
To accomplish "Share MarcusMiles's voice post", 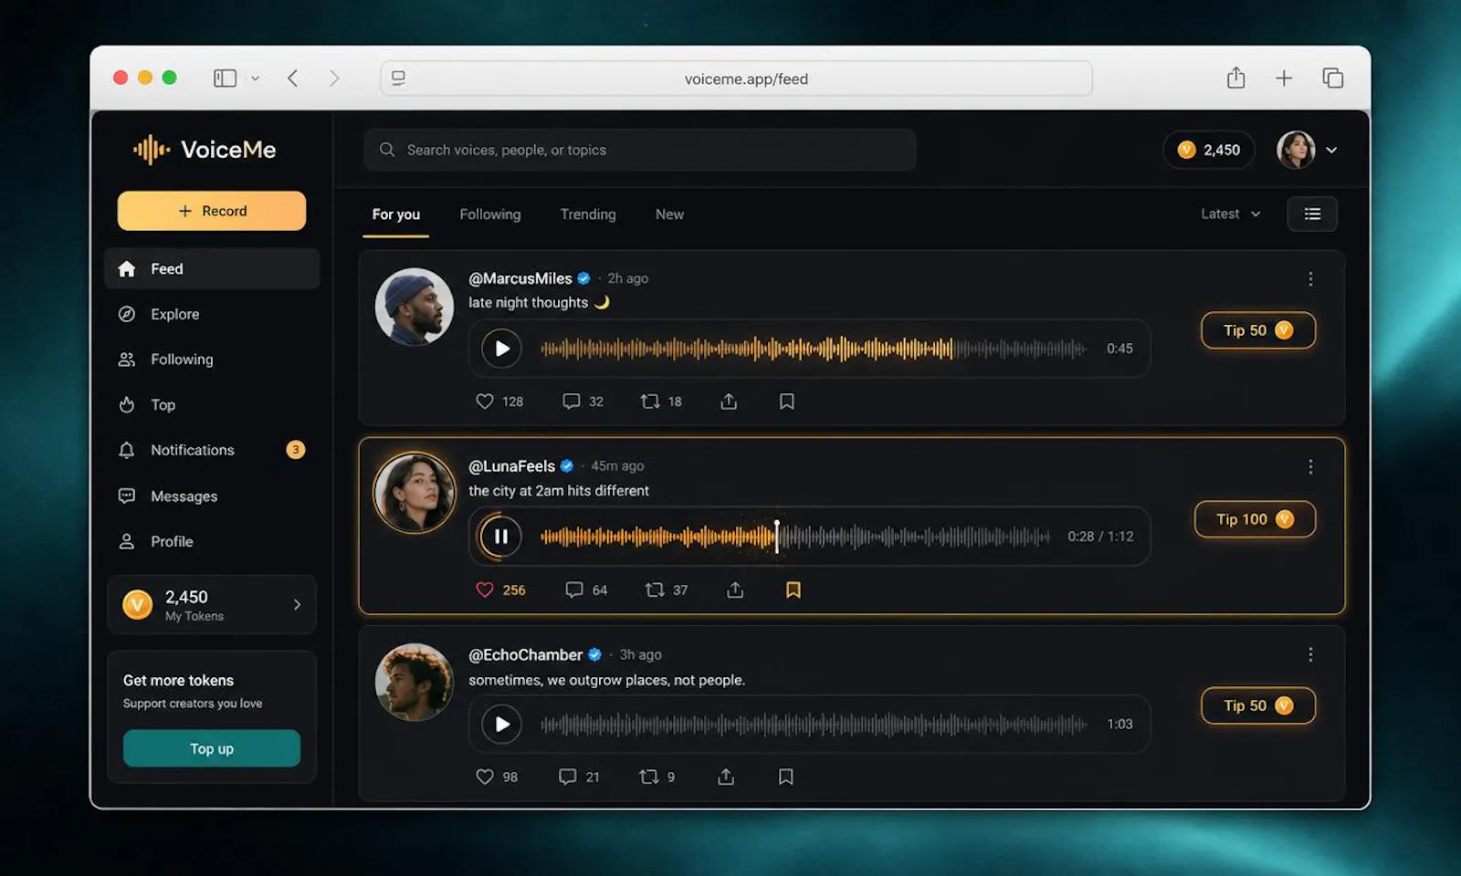I will point(729,401).
